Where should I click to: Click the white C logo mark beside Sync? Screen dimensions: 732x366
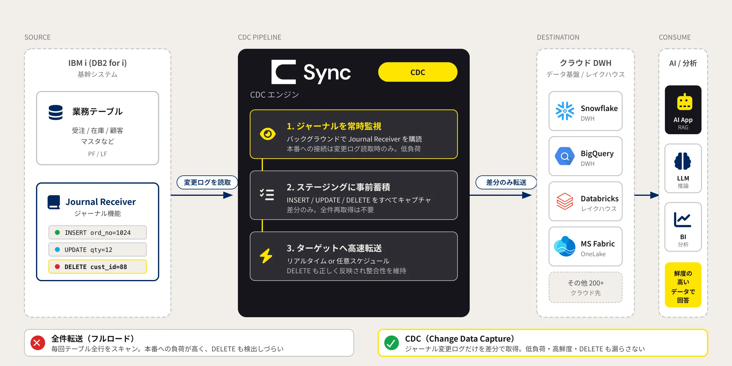(284, 72)
